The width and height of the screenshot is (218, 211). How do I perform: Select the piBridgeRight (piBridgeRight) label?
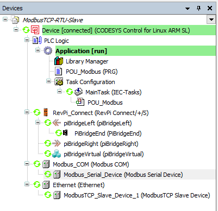tap(101, 144)
